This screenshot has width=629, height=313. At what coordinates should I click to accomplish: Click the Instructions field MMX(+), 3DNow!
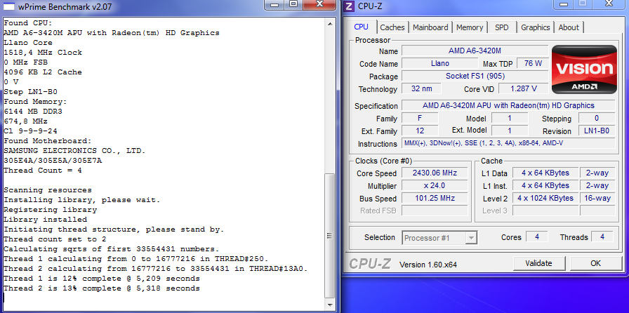508,143
